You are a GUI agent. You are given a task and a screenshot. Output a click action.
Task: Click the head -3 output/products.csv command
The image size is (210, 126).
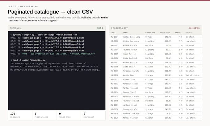point(28,60)
